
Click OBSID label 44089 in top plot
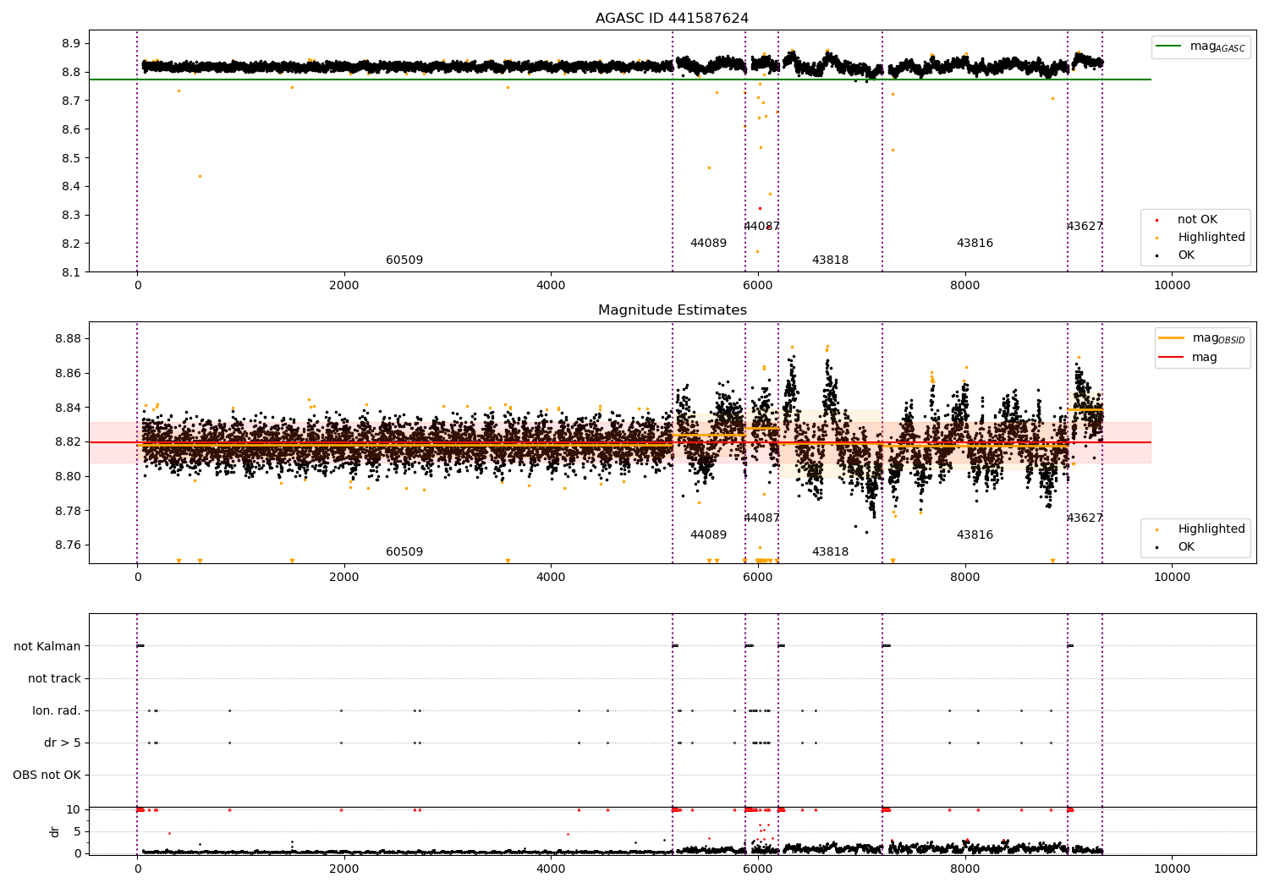tap(708, 244)
